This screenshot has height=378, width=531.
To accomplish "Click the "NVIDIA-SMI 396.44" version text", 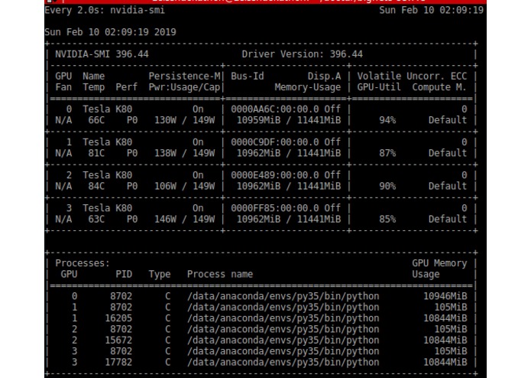I will (102, 54).
